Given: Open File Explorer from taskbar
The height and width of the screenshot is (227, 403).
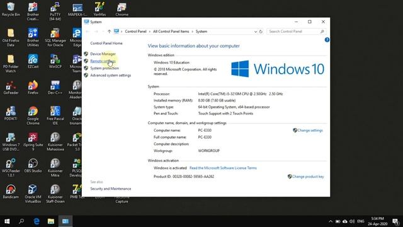Looking at the screenshot, I should click(x=51, y=221).
